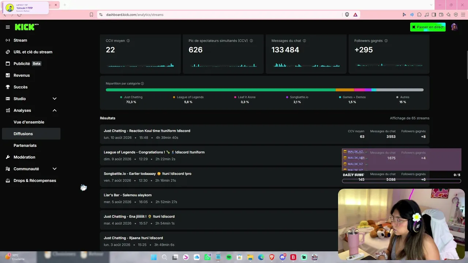
Task: Click the Modération wrench icon
Action: coord(8,157)
